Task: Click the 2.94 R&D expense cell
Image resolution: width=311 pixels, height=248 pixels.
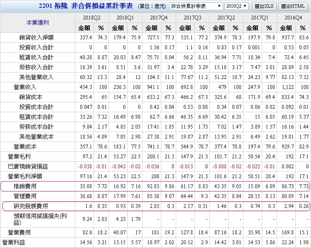Action: click(x=289, y=206)
